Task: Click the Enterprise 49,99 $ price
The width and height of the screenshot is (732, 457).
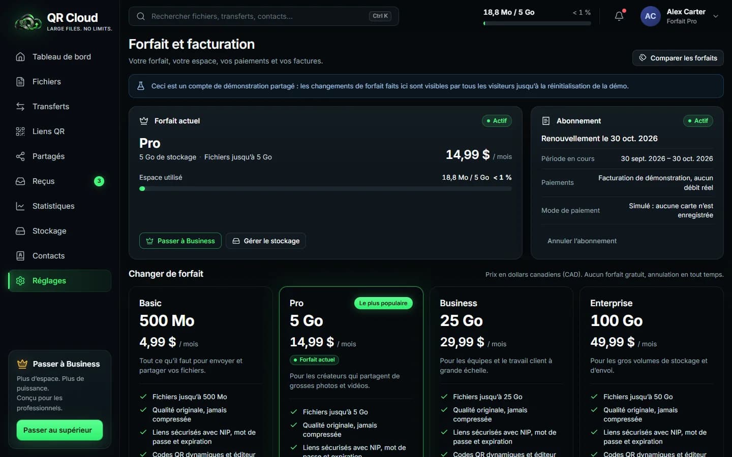Action: click(x=613, y=342)
